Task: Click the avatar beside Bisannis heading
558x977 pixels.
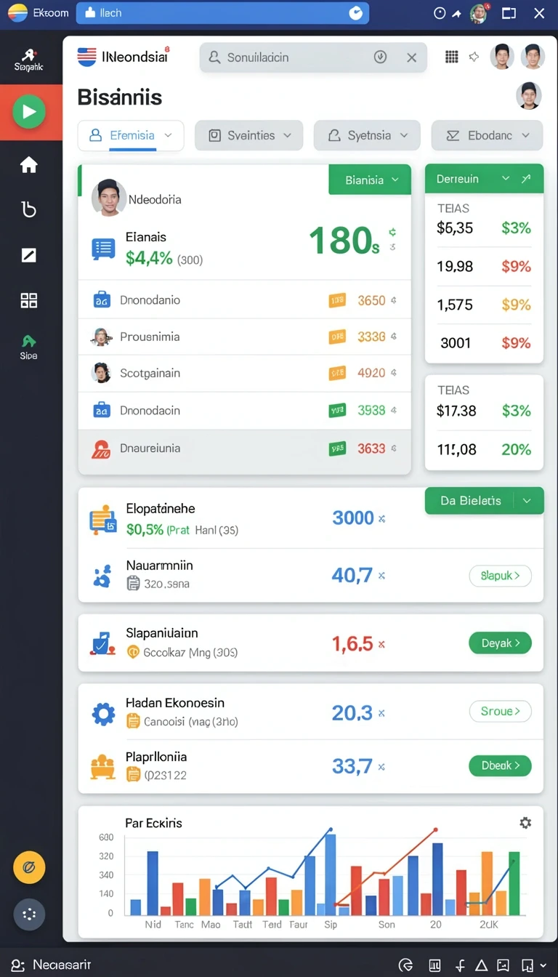Action: tap(529, 96)
